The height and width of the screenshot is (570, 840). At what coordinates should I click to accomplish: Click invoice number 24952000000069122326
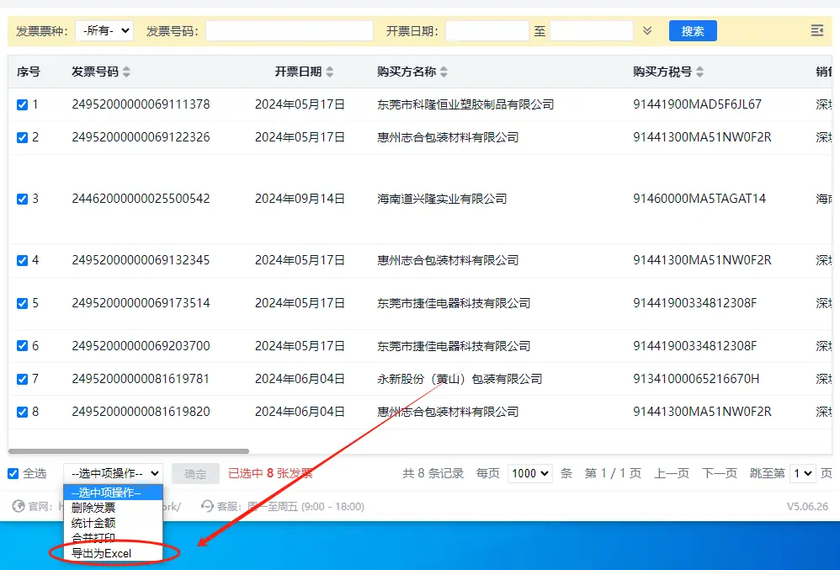pos(141,138)
